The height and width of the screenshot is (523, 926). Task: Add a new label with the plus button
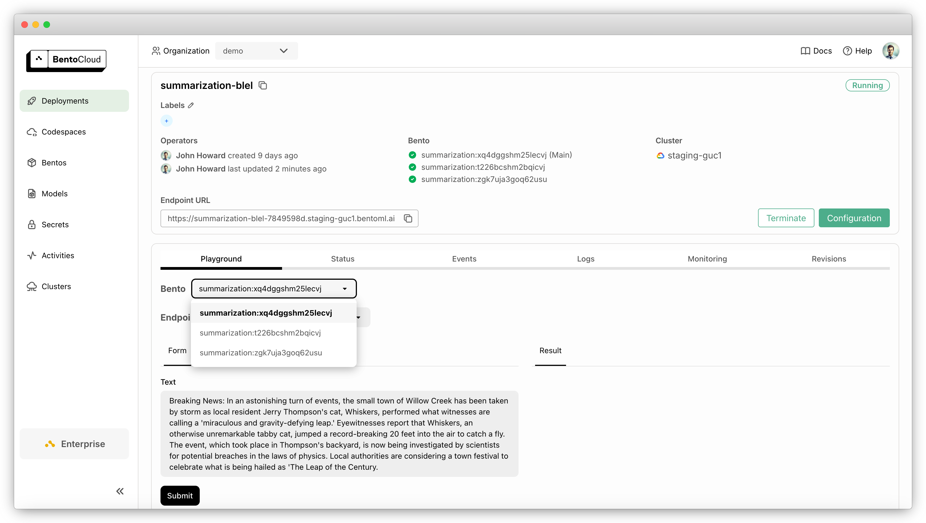[166, 121]
